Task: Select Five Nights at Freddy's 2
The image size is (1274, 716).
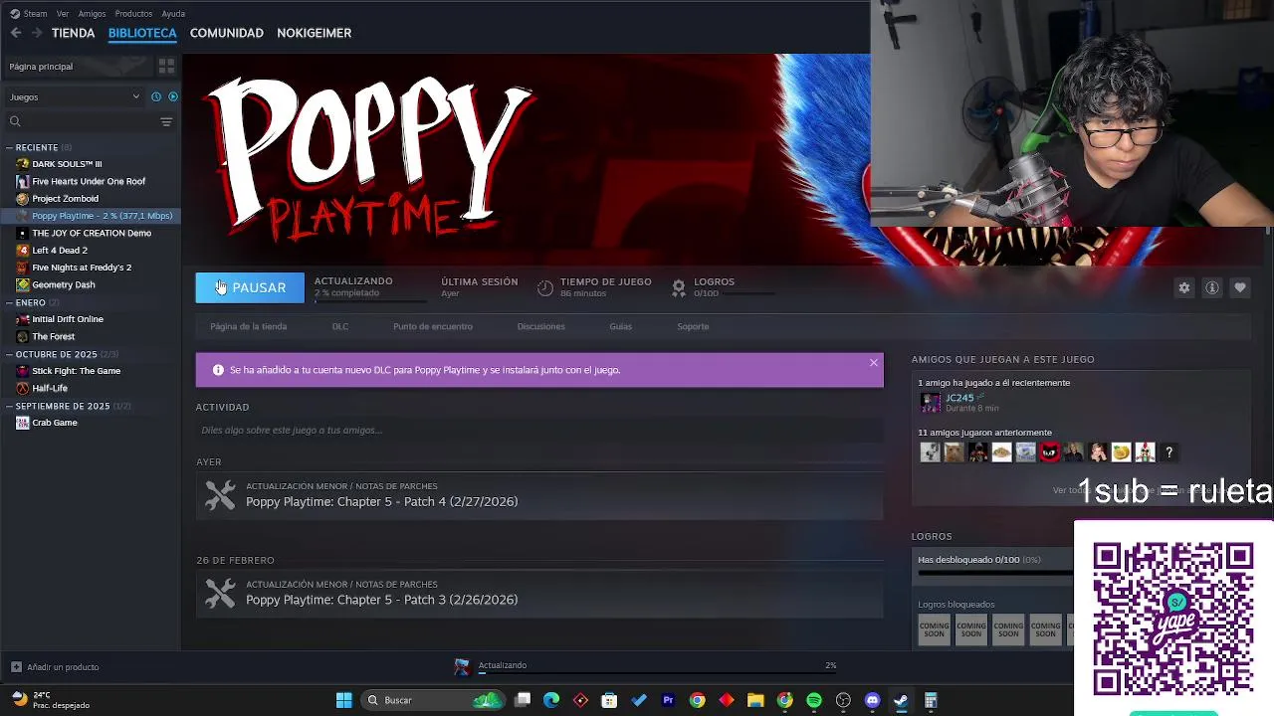Action: [x=91, y=268]
